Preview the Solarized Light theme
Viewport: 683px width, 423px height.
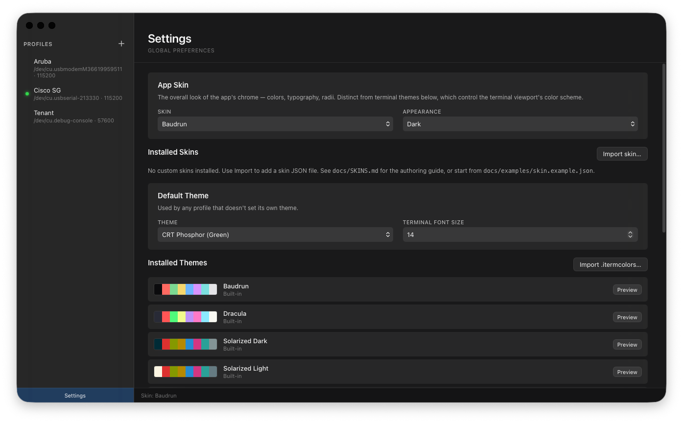click(x=627, y=372)
